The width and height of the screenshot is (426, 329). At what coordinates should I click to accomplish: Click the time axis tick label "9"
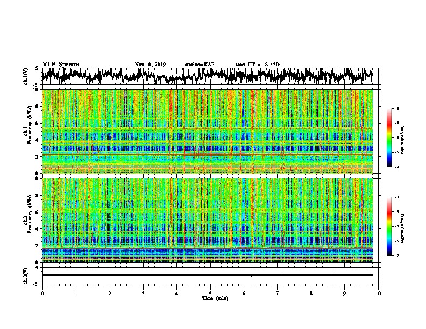(x=344, y=294)
